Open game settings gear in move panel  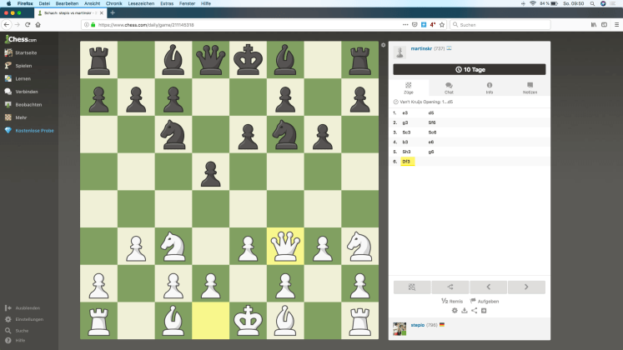click(455, 310)
